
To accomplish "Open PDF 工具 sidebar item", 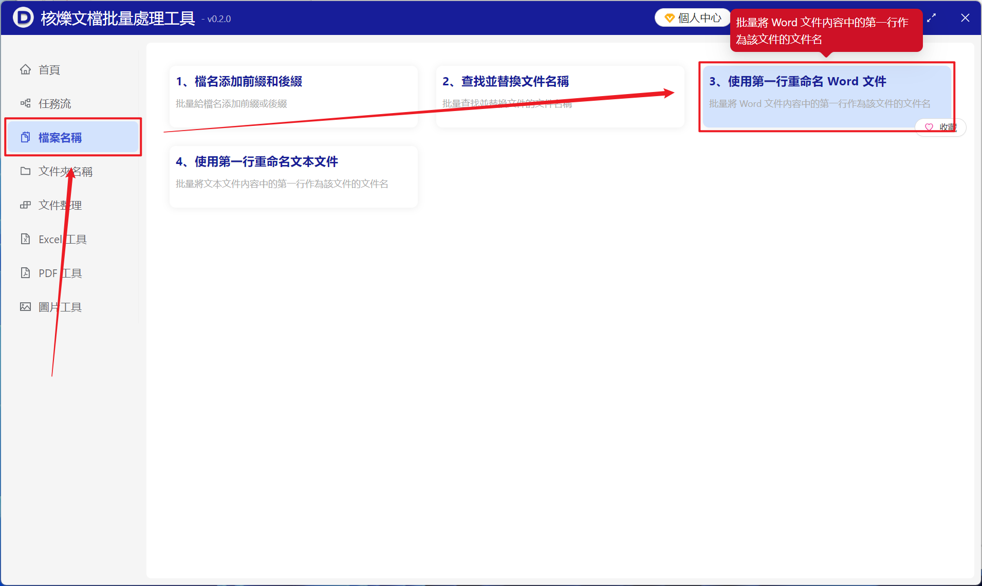I will coord(72,273).
